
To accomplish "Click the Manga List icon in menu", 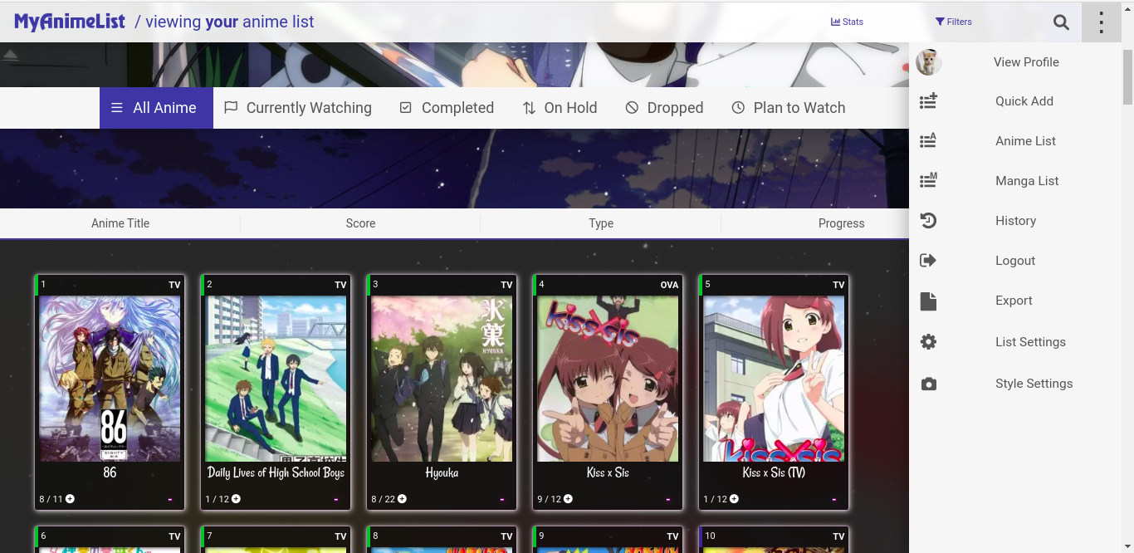I will [928, 181].
